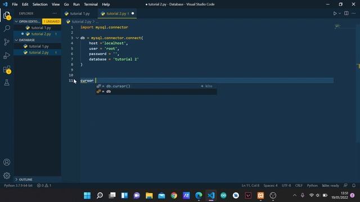Open the Extensions view

7,70
